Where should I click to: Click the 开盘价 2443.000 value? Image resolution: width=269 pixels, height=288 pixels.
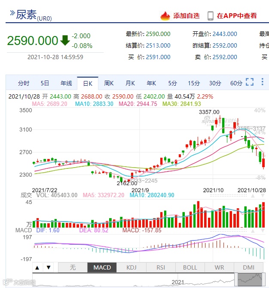coord(225,34)
